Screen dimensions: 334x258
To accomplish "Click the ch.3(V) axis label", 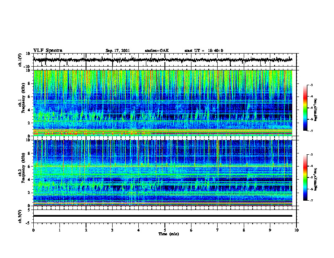I will 20,216.
